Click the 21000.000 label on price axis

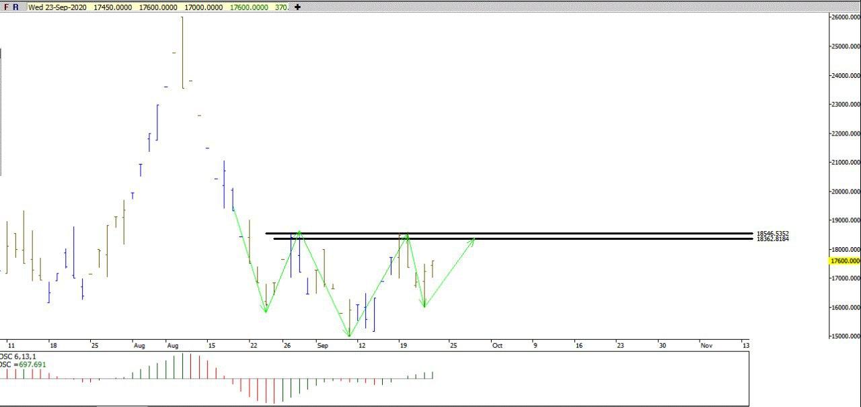[846, 163]
